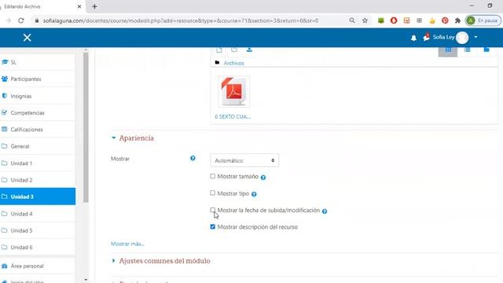Open Insignias in sidebar
Viewport: 503px width, 283px height.
(38, 96)
